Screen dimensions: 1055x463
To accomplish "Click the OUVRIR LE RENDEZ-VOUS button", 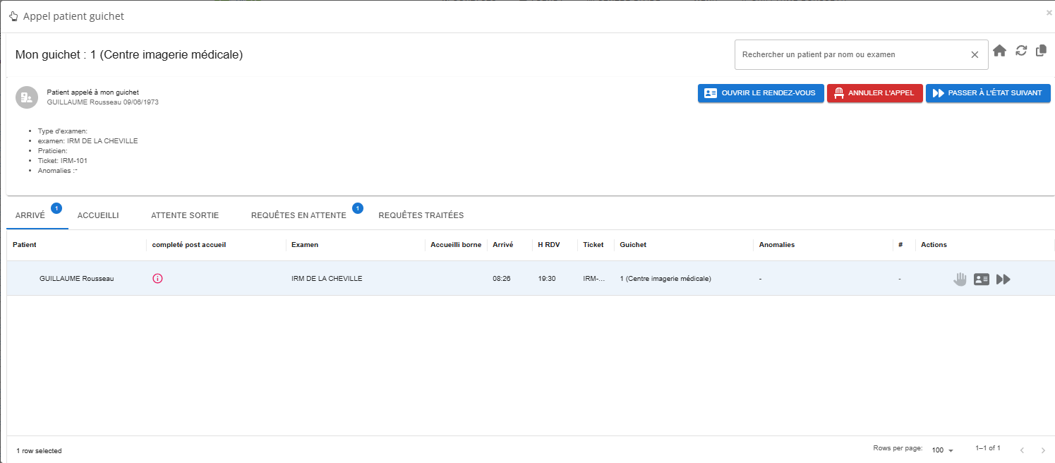I will pyautogui.click(x=761, y=92).
